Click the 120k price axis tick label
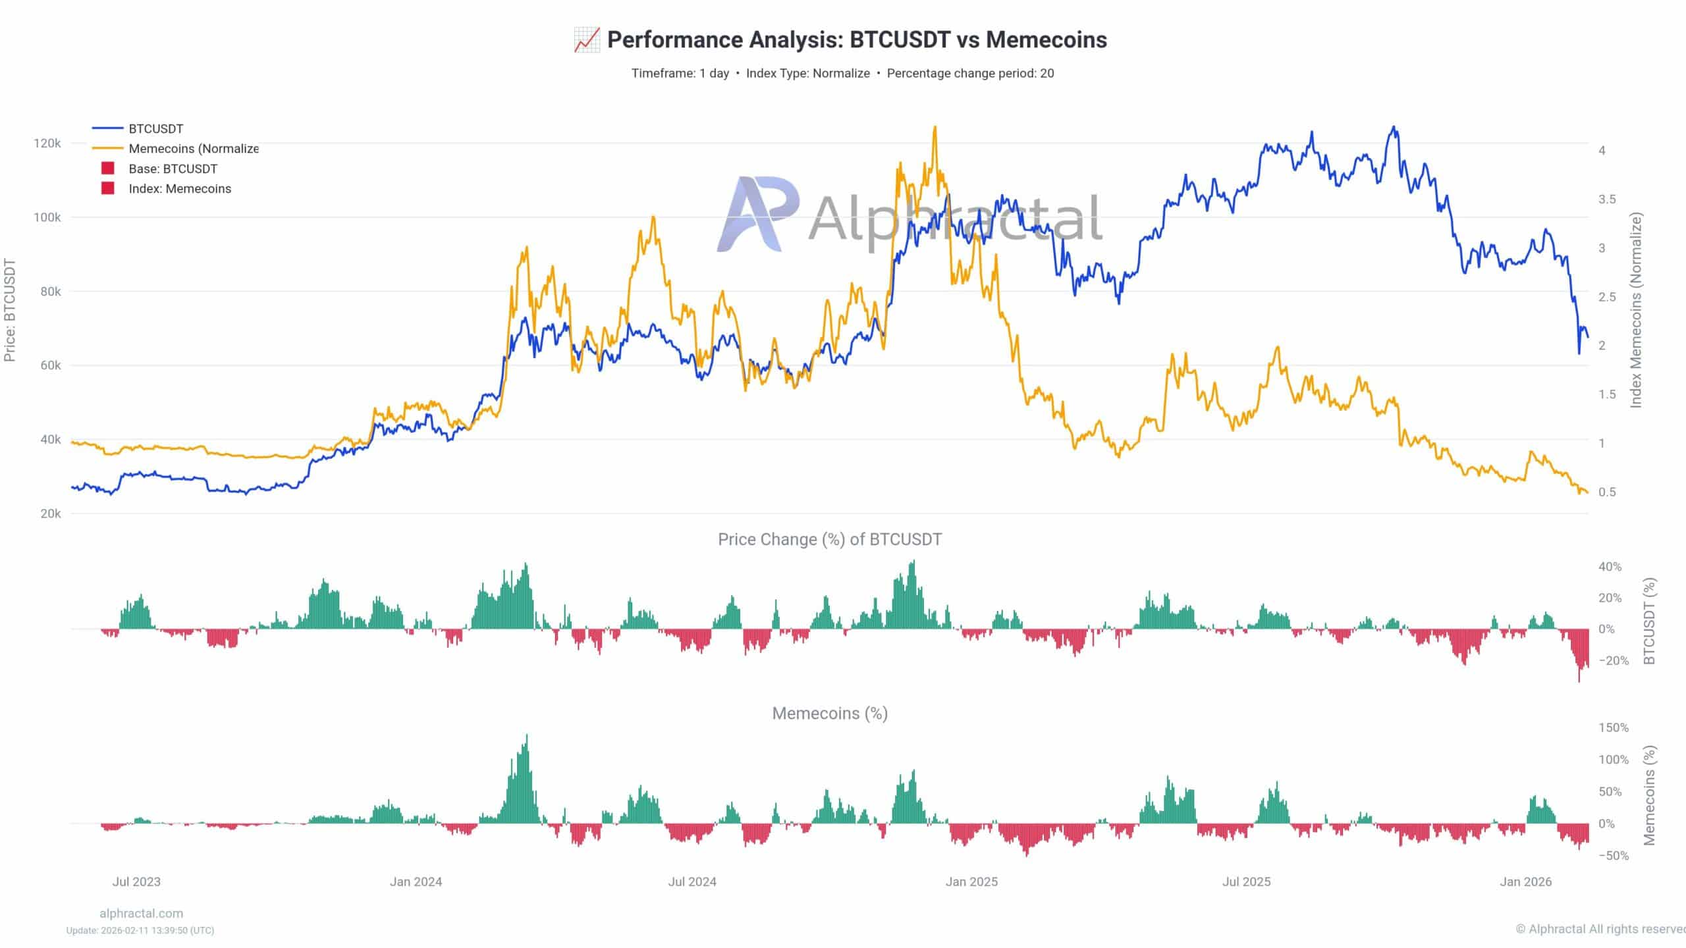1686x948 pixels. click(47, 144)
